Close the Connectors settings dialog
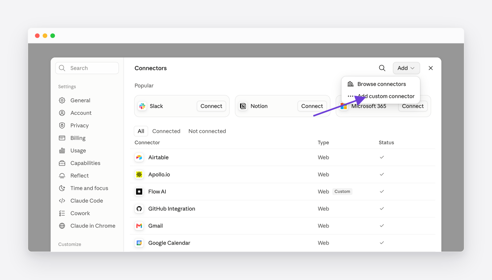This screenshot has width=492, height=280. 431,68
